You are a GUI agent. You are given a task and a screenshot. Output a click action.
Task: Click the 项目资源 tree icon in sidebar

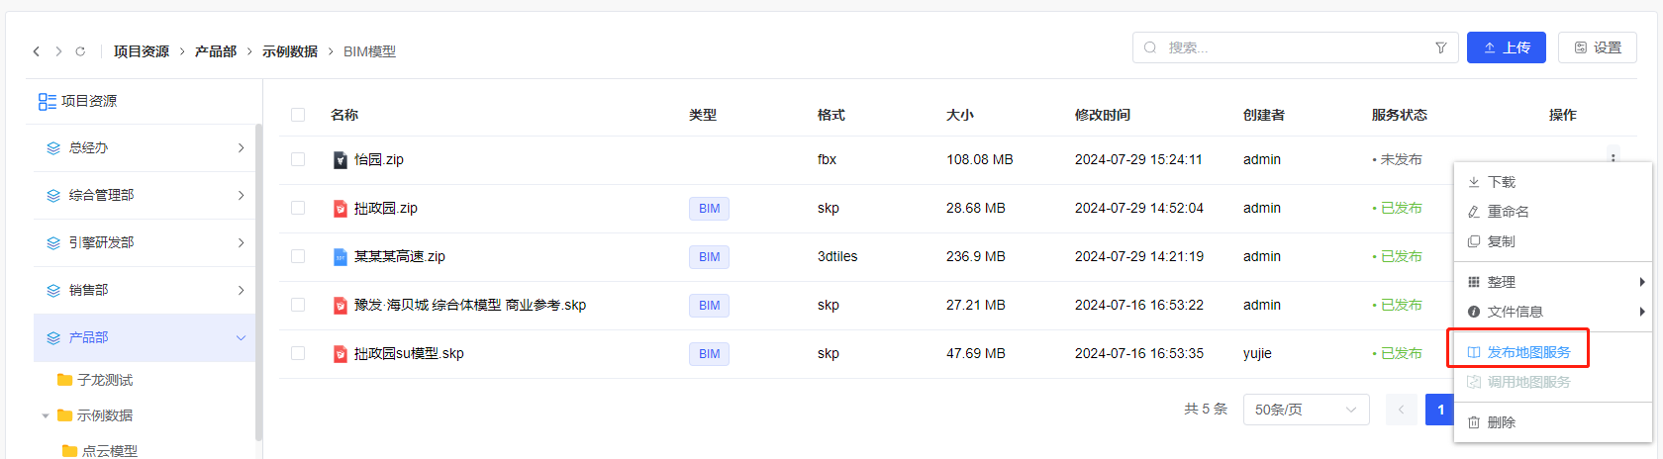[47, 101]
